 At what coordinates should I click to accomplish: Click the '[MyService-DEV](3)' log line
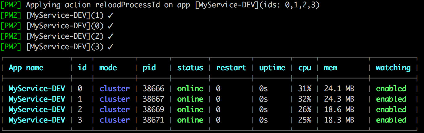[57, 47]
